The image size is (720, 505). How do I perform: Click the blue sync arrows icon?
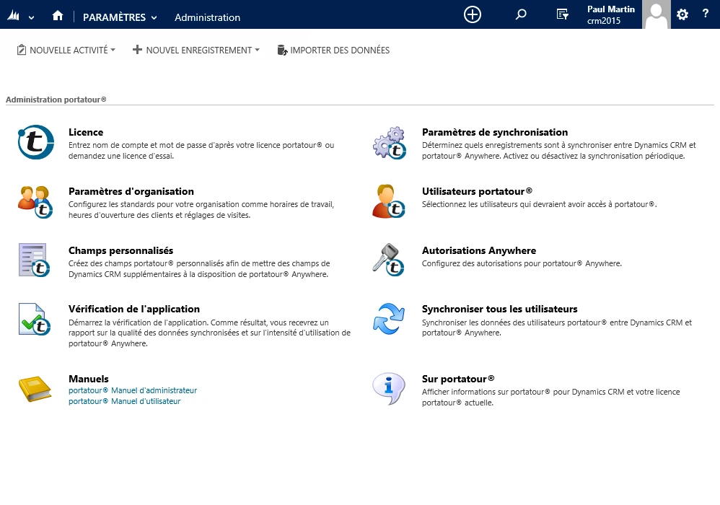tap(388, 319)
